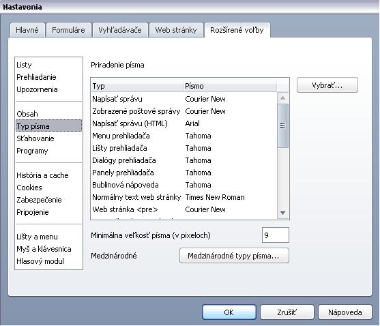
Task: Select the Menu prehliadača row
Action: [x=184, y=136]
